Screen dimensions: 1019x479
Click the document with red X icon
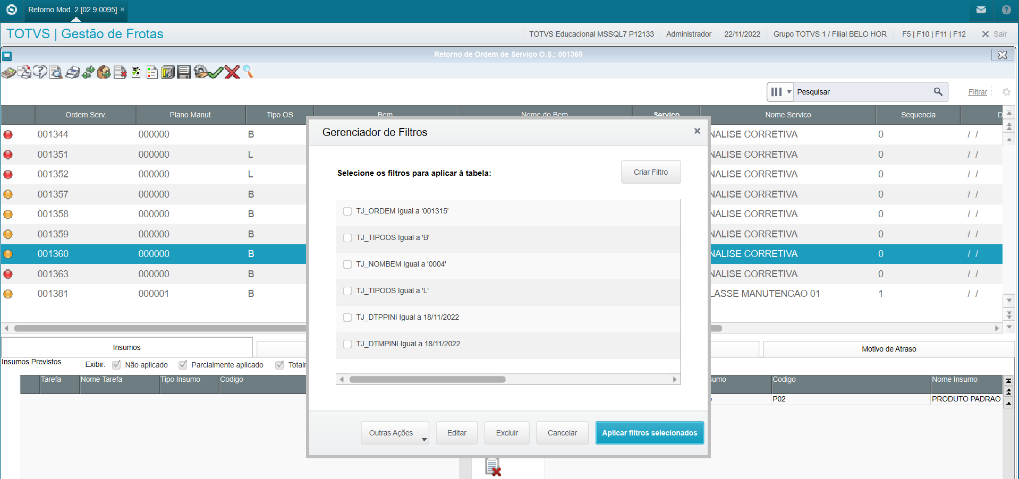(120, 72)
